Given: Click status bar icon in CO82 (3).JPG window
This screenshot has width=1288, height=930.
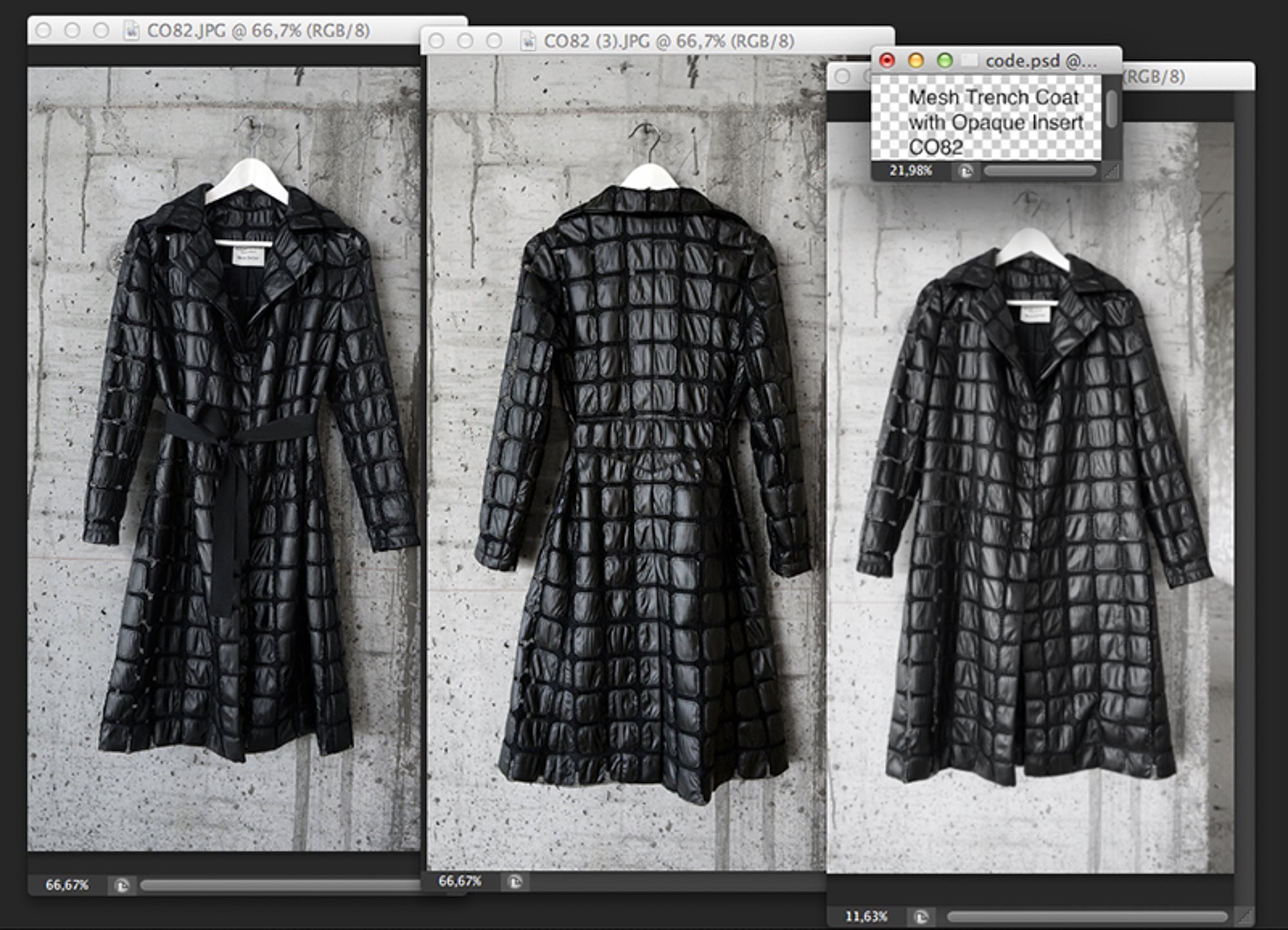Looking at the screenshot, I should (x=515, y=881).
